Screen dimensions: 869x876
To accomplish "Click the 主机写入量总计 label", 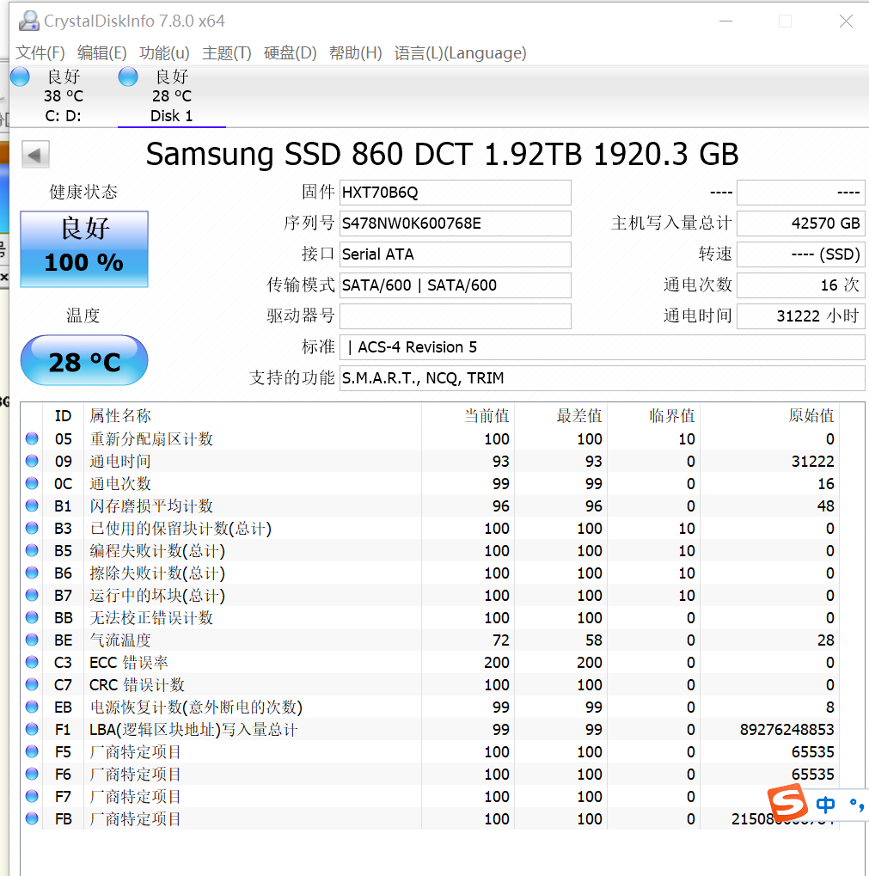I will point(671,224).
